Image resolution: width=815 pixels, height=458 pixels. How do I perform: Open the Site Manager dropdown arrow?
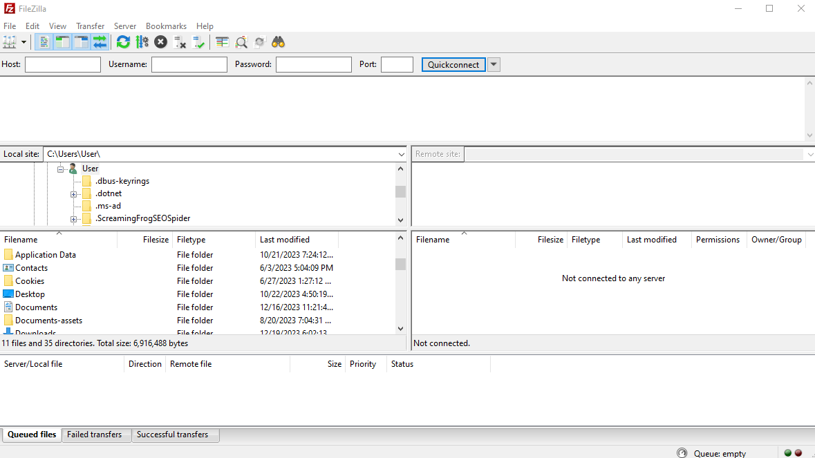tap(24, 42)
